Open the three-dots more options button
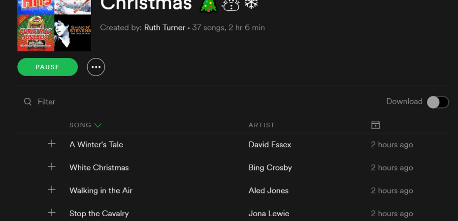Viewport: 458px width, 221px height. pos(96,67)
